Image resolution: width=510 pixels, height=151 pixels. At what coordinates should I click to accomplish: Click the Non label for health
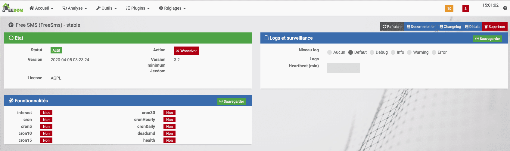[x=169, y=140]
